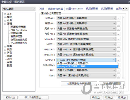This screenshot has width=130, height=100.
Task: Expand the 视频 tree node
Action: tap(5, 50)
